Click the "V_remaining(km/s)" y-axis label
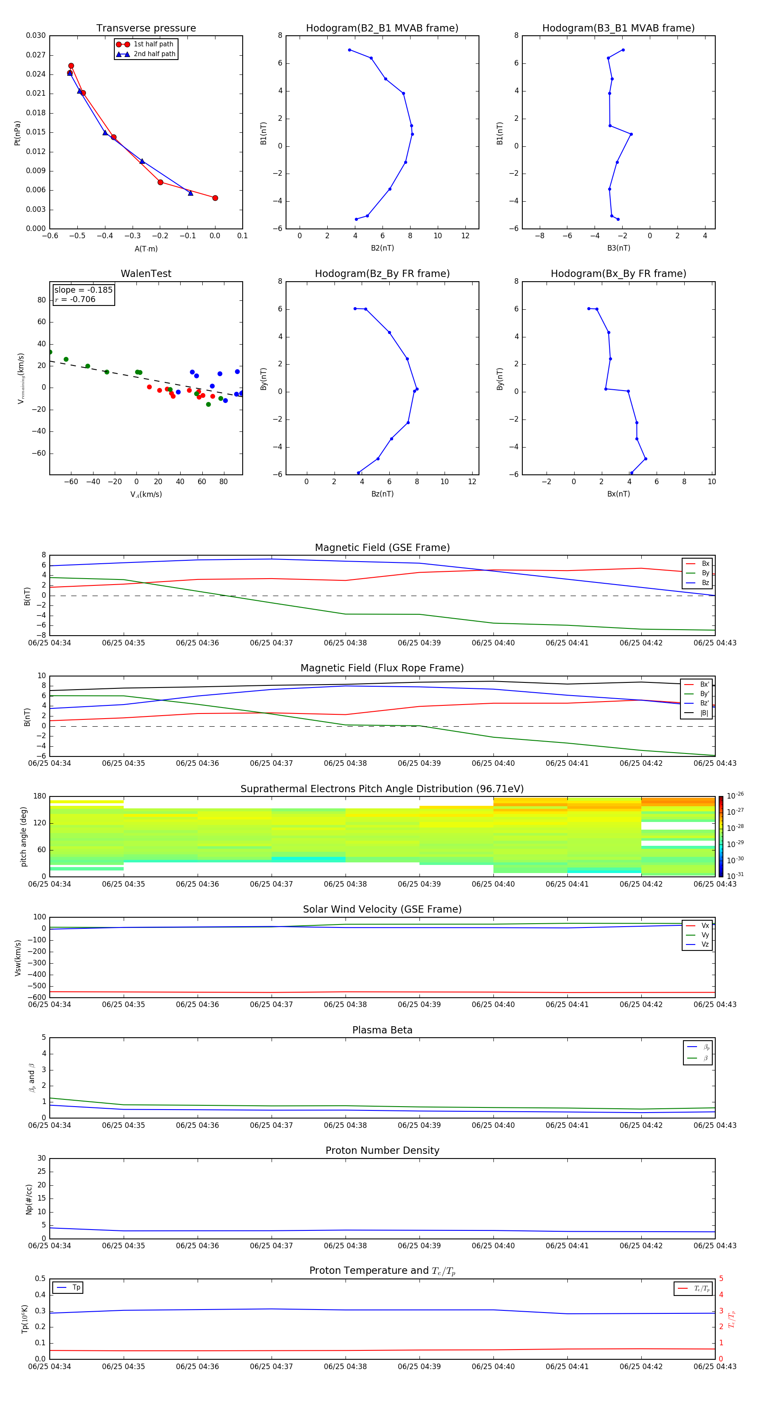This screenshot has height=1404, width=765. coord(21,378)
